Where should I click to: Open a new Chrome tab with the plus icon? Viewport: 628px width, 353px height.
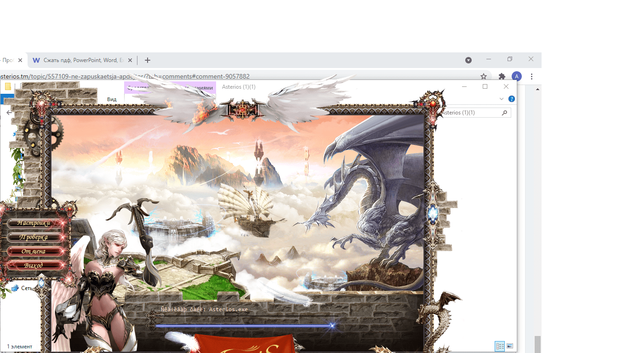point(148,60)
